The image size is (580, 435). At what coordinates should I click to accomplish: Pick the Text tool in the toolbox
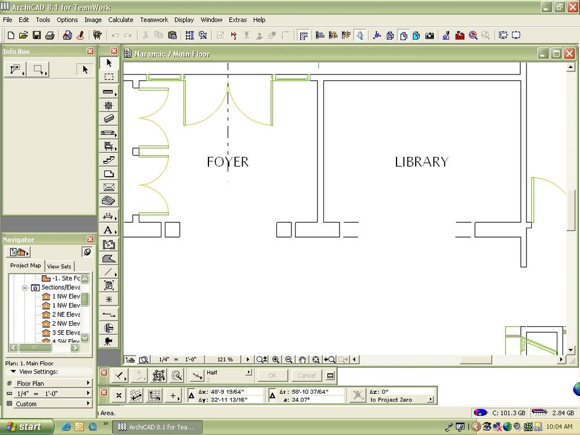click(109, 231)
